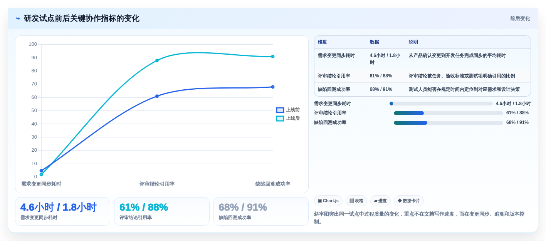This screenshot has height=241, width=546.
Task: Click the description starting 测试人员能否
Action: coord(464,90)
